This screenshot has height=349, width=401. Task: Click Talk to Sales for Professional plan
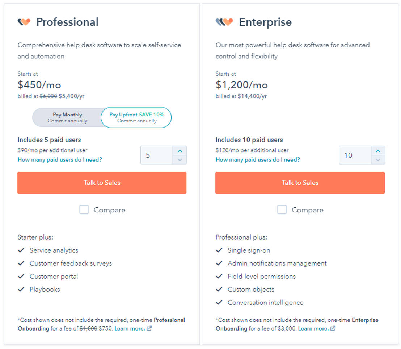tap(102, 183)
